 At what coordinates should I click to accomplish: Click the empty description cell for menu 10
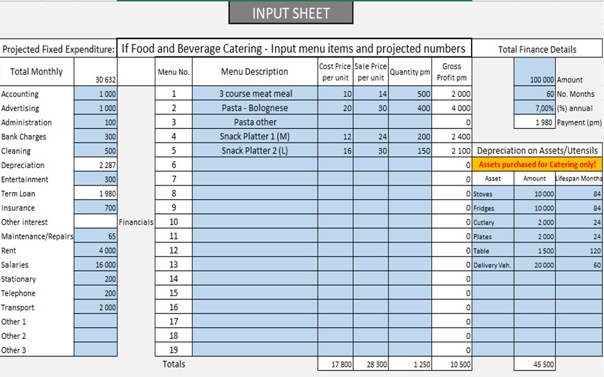255,222
